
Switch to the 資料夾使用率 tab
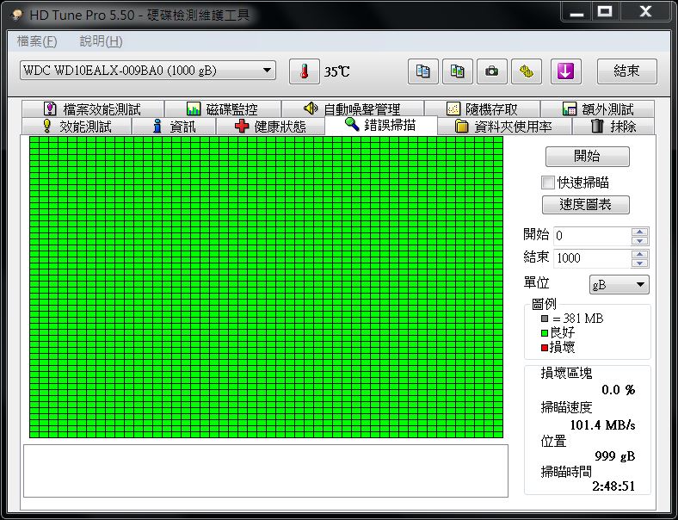[504, 127]
